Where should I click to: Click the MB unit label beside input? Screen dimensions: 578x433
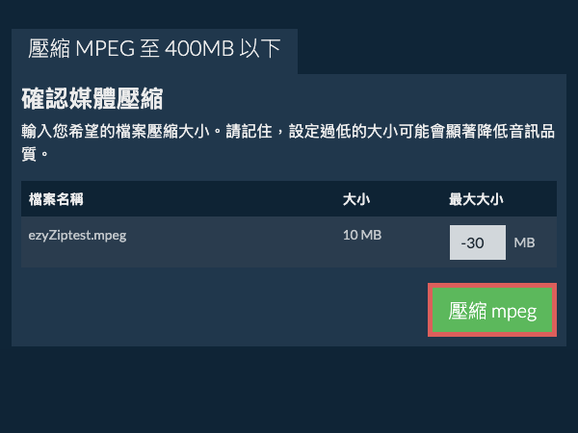point(524,242)
